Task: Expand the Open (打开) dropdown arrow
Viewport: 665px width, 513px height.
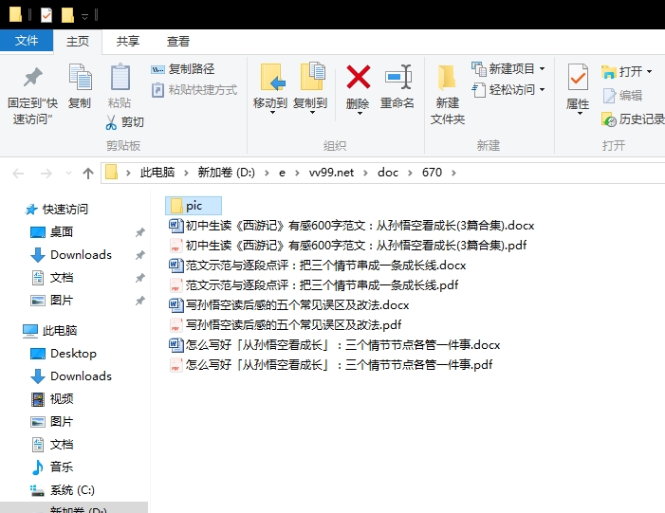Action: 649,72
